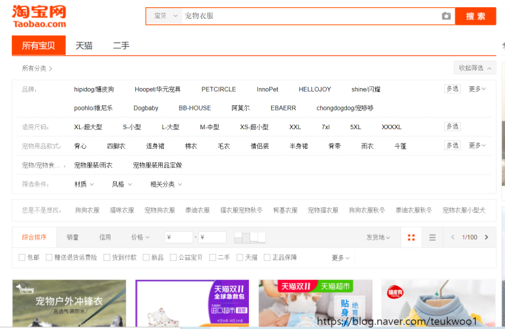The image size is (505, 329).
Task: Open the 宝贝 search type dropdown
Action: [x=165, y=16]
